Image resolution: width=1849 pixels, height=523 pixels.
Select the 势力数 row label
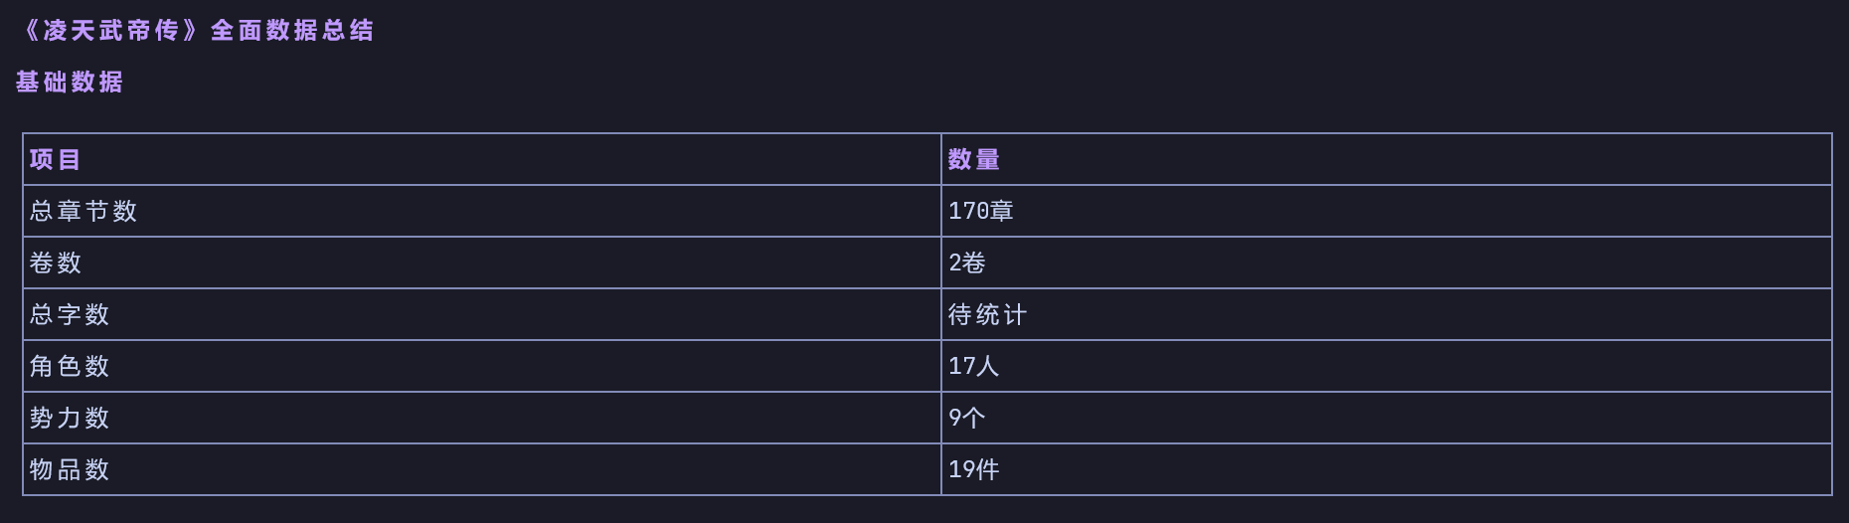click(70, 418)
